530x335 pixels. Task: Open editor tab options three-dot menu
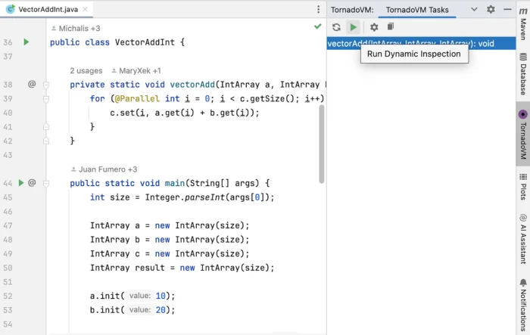(x=317, y=10)
